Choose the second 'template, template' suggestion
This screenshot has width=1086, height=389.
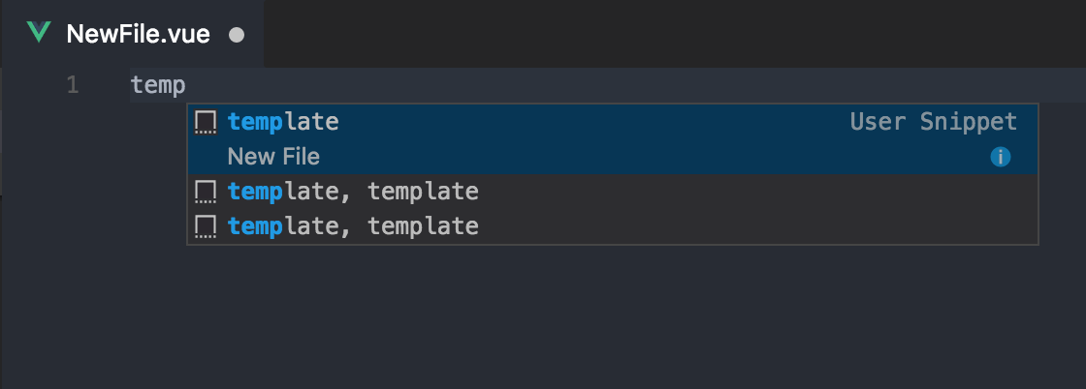[353, 192]
